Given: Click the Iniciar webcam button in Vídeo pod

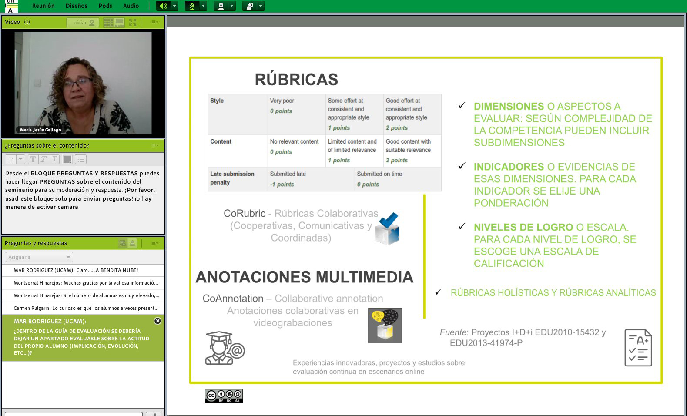Looking at the screenshot, I should coord(83,23).
